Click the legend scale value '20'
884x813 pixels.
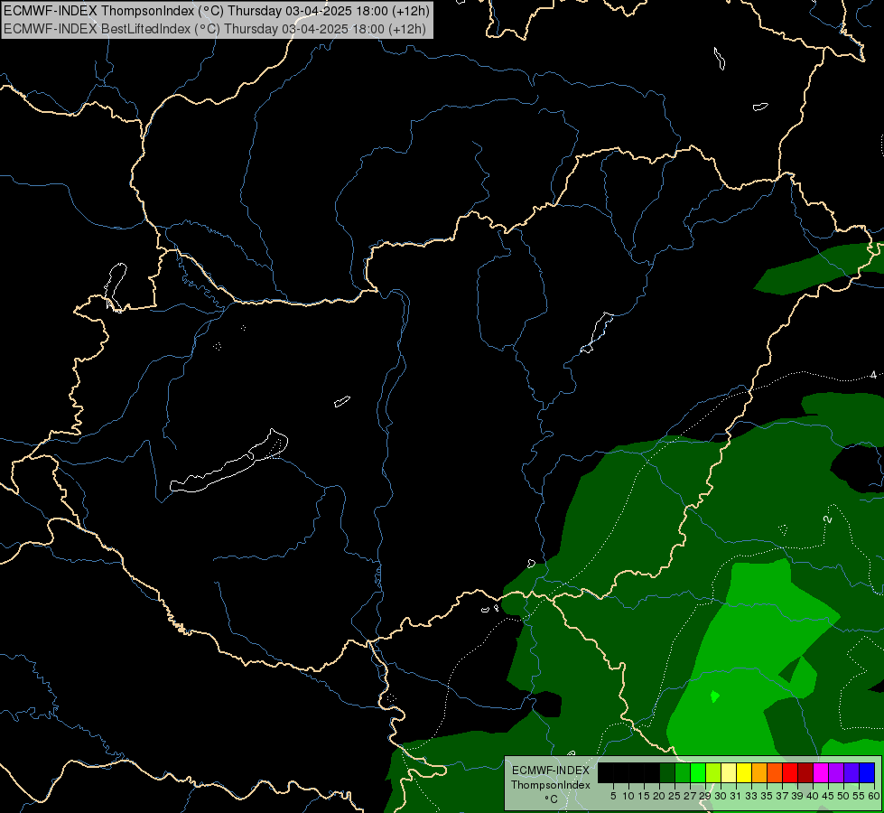[660, 796]
